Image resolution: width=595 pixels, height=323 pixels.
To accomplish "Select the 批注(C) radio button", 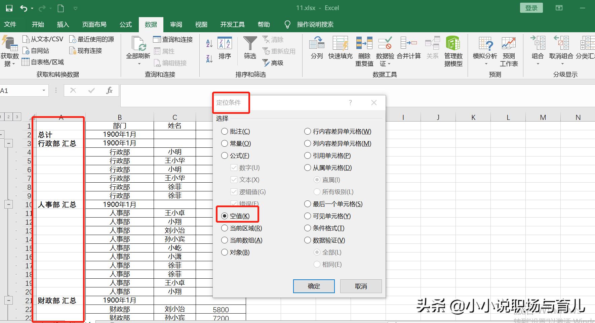I will (225, 131).
